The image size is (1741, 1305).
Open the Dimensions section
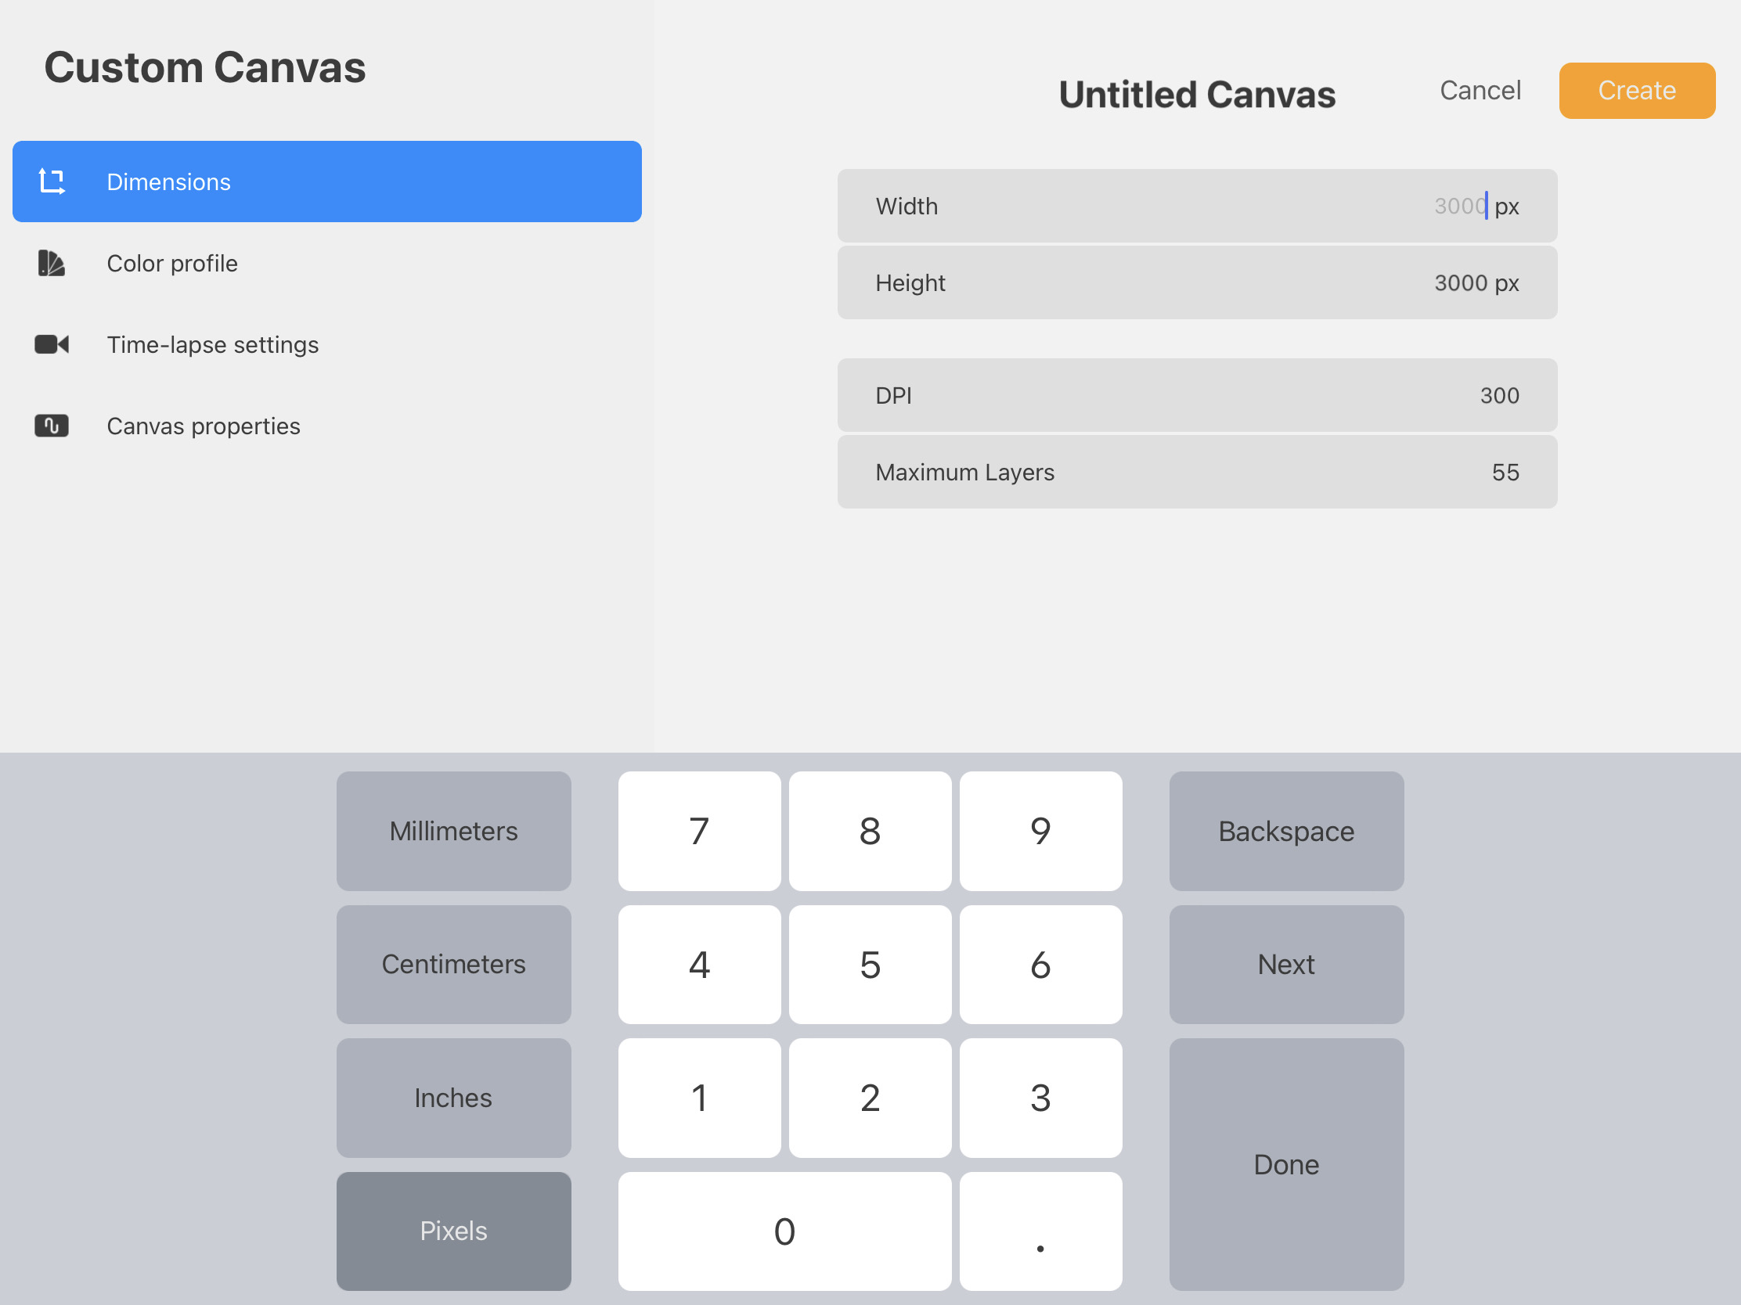[x=326, y=182]
